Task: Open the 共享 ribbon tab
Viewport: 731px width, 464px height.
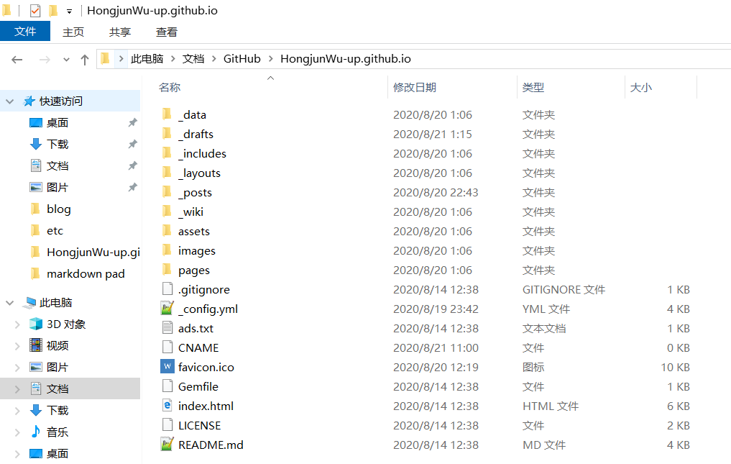Action: click(x=120, y=32)
